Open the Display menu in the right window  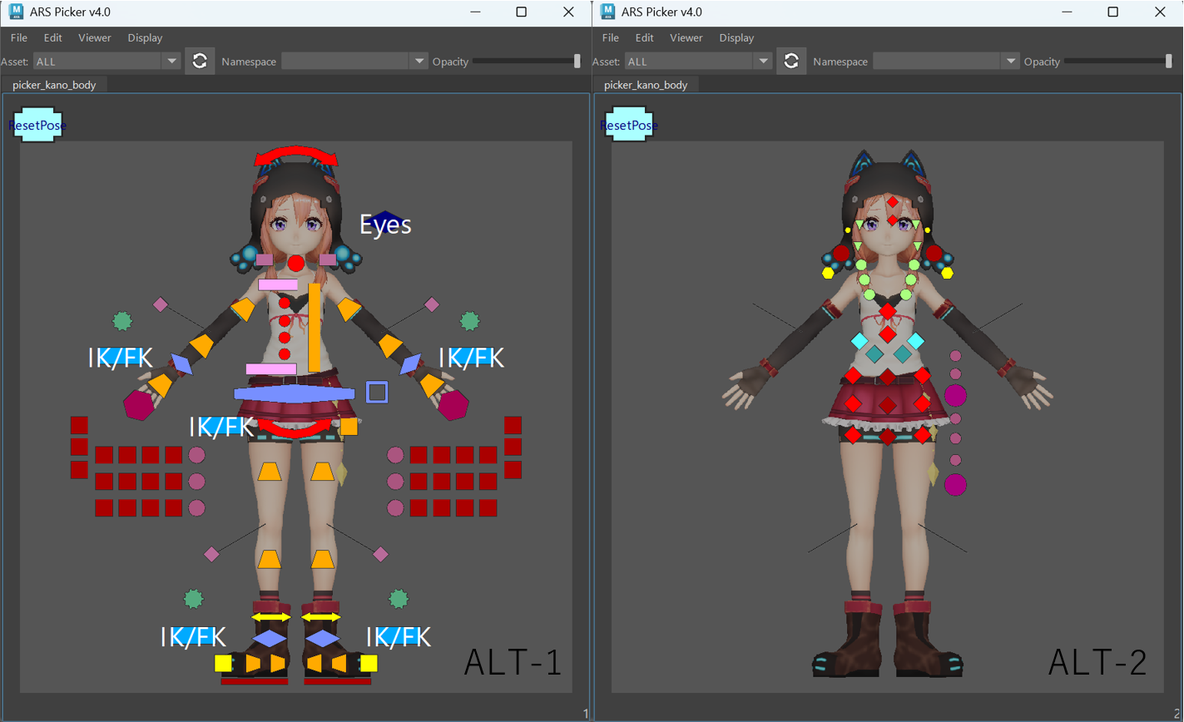[736, 37]
